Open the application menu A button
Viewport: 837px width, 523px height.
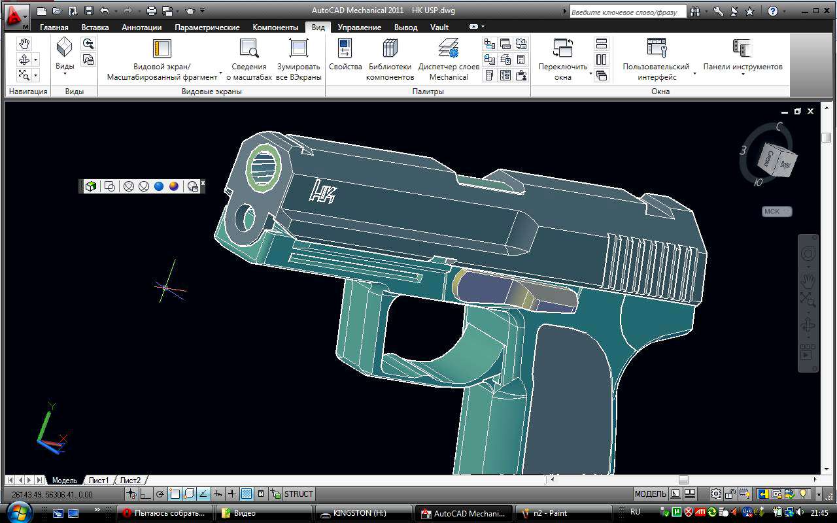coord(17,16)
